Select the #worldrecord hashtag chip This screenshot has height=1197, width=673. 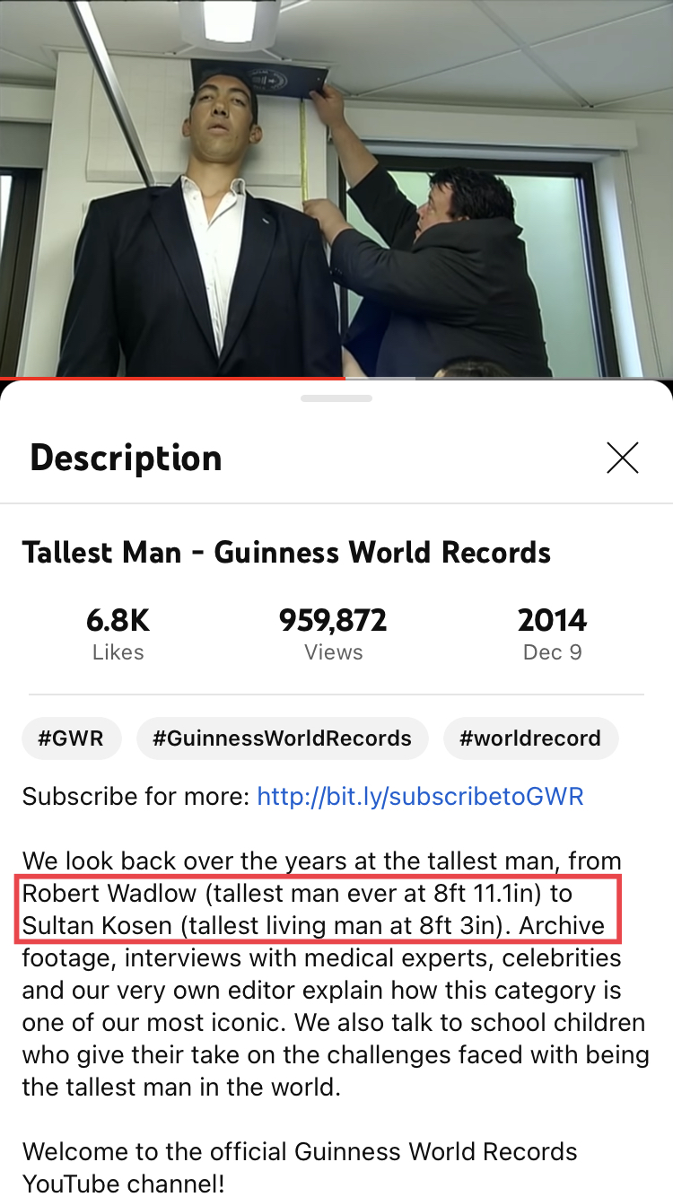coord(530,738)
